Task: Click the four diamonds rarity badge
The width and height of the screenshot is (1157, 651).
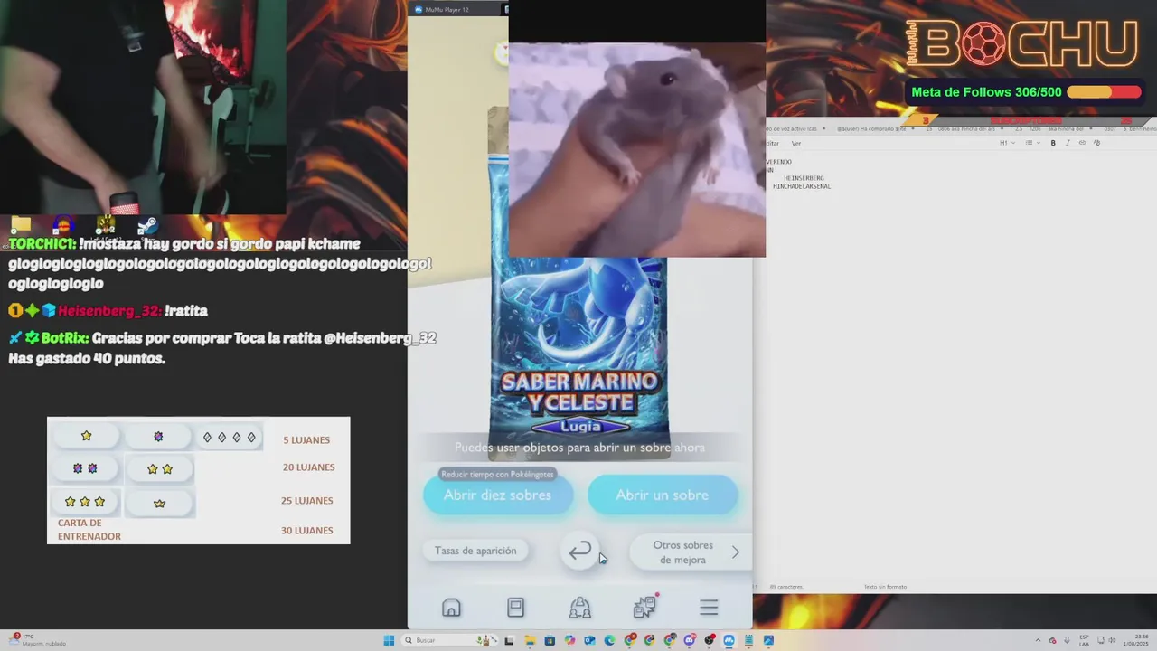Action: pos(230,438)
